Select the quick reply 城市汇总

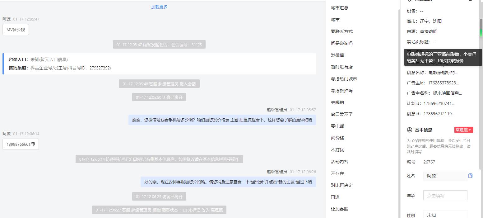(340, 8)
